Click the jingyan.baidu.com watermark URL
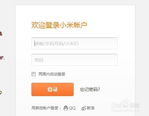The image size is (149, 116). (x=126, y=110)
